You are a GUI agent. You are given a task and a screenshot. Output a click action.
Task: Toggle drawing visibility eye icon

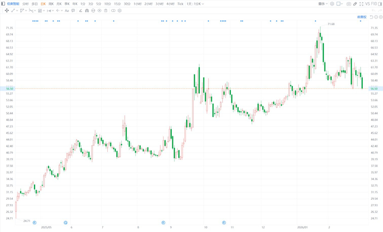click(100, 10)
